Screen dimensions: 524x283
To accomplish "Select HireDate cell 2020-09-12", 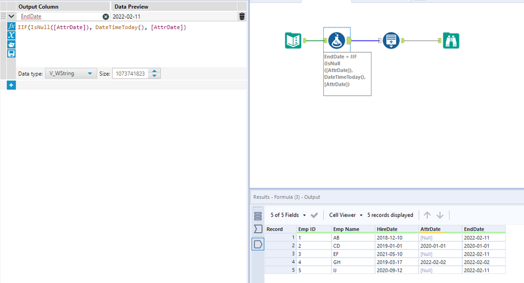I will (x=397, y=270).
